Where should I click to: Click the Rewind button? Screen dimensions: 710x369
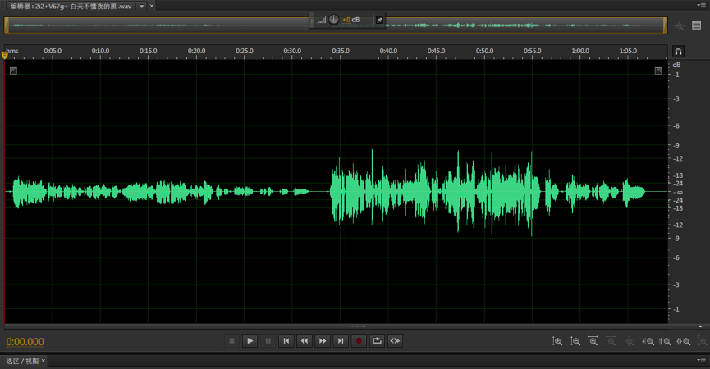[x=304, y=341]
